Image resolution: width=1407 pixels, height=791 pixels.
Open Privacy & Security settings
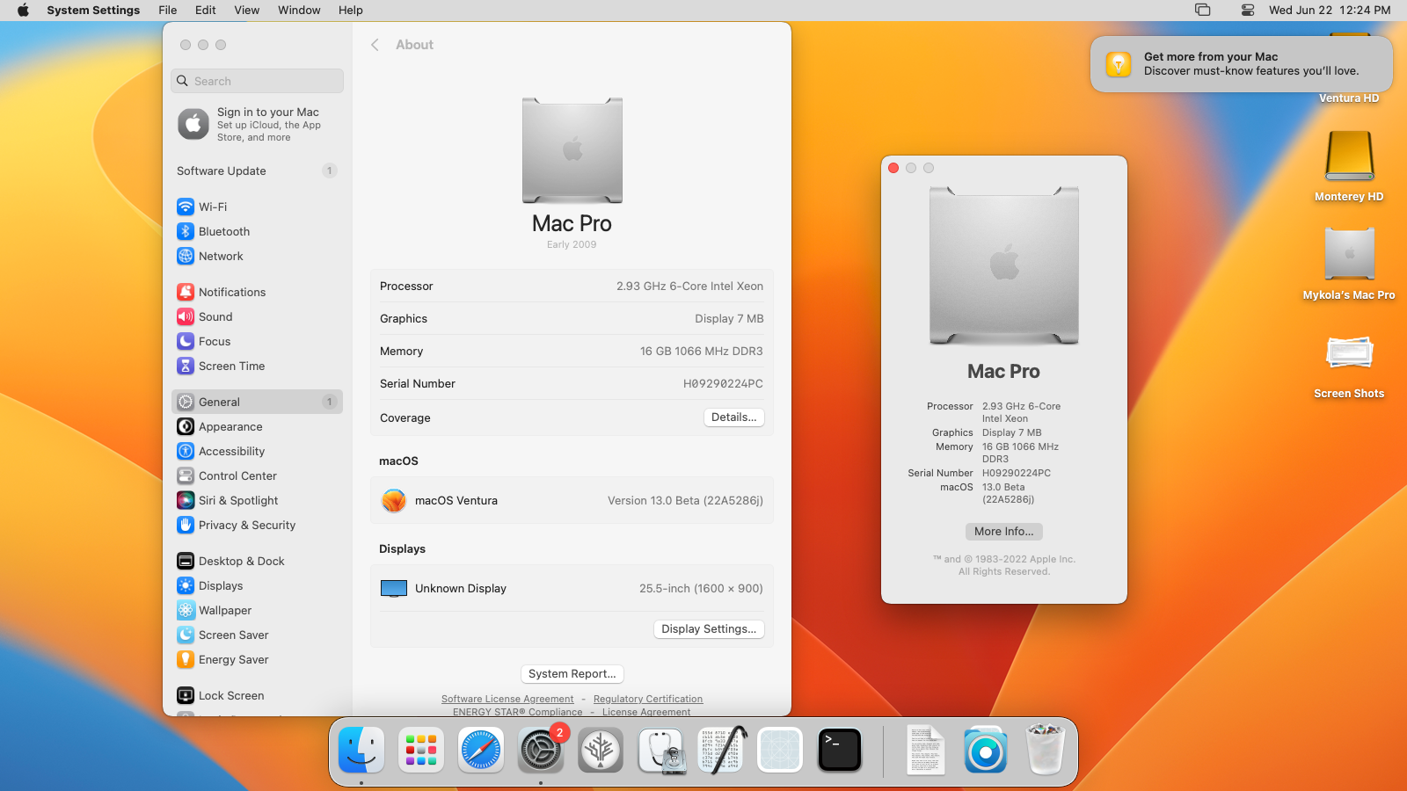(257, 525)
